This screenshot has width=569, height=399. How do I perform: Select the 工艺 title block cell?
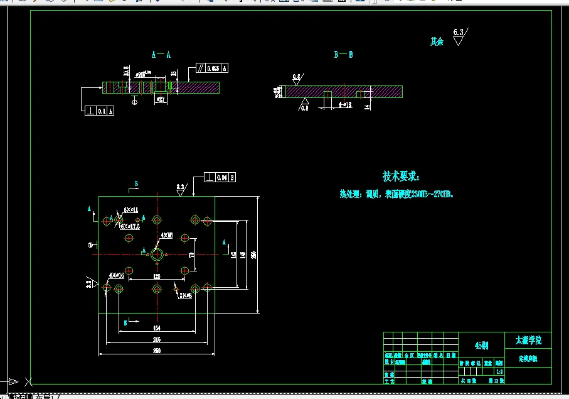click(x=390, y=381)
